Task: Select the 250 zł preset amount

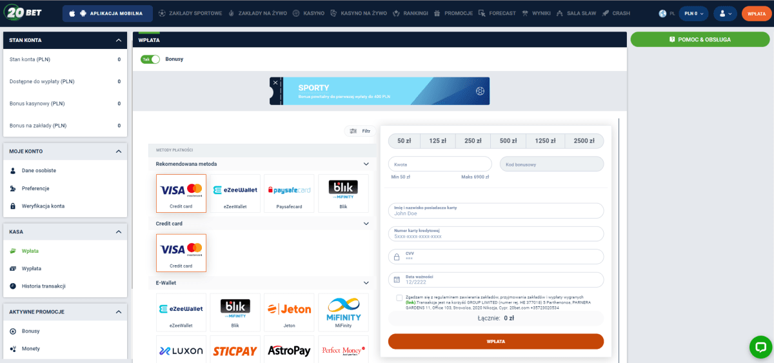Action: [473, 141]
